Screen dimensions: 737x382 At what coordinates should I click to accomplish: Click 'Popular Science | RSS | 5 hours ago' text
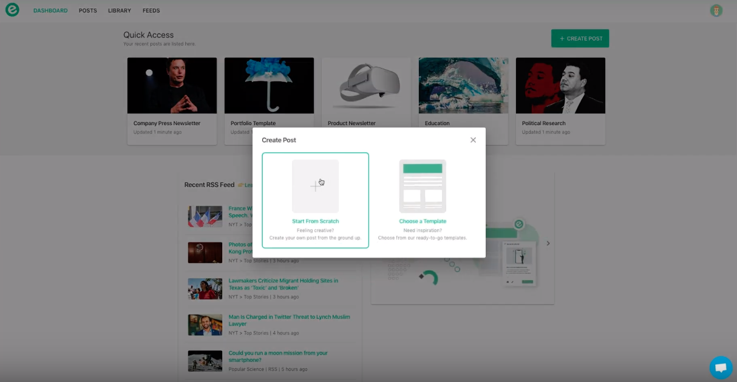(268, 369)
